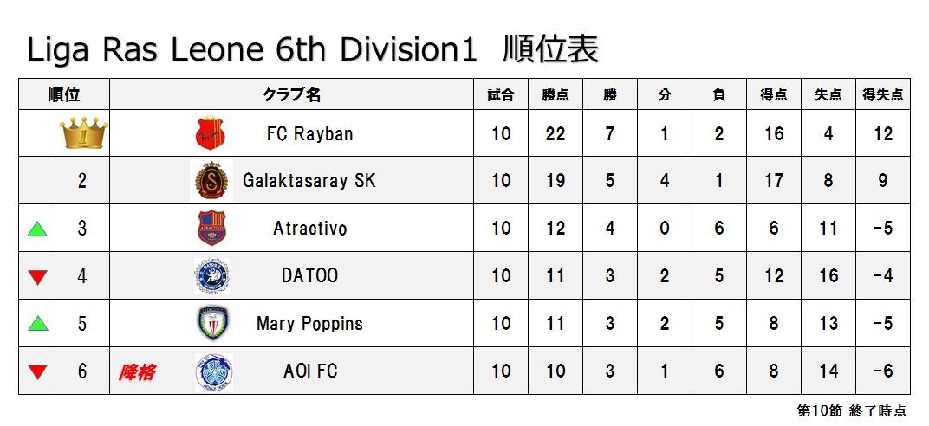Screen dimensions: 929x426
Task: Click the Galaktasaray SK team name
Action: click(309, 180)
